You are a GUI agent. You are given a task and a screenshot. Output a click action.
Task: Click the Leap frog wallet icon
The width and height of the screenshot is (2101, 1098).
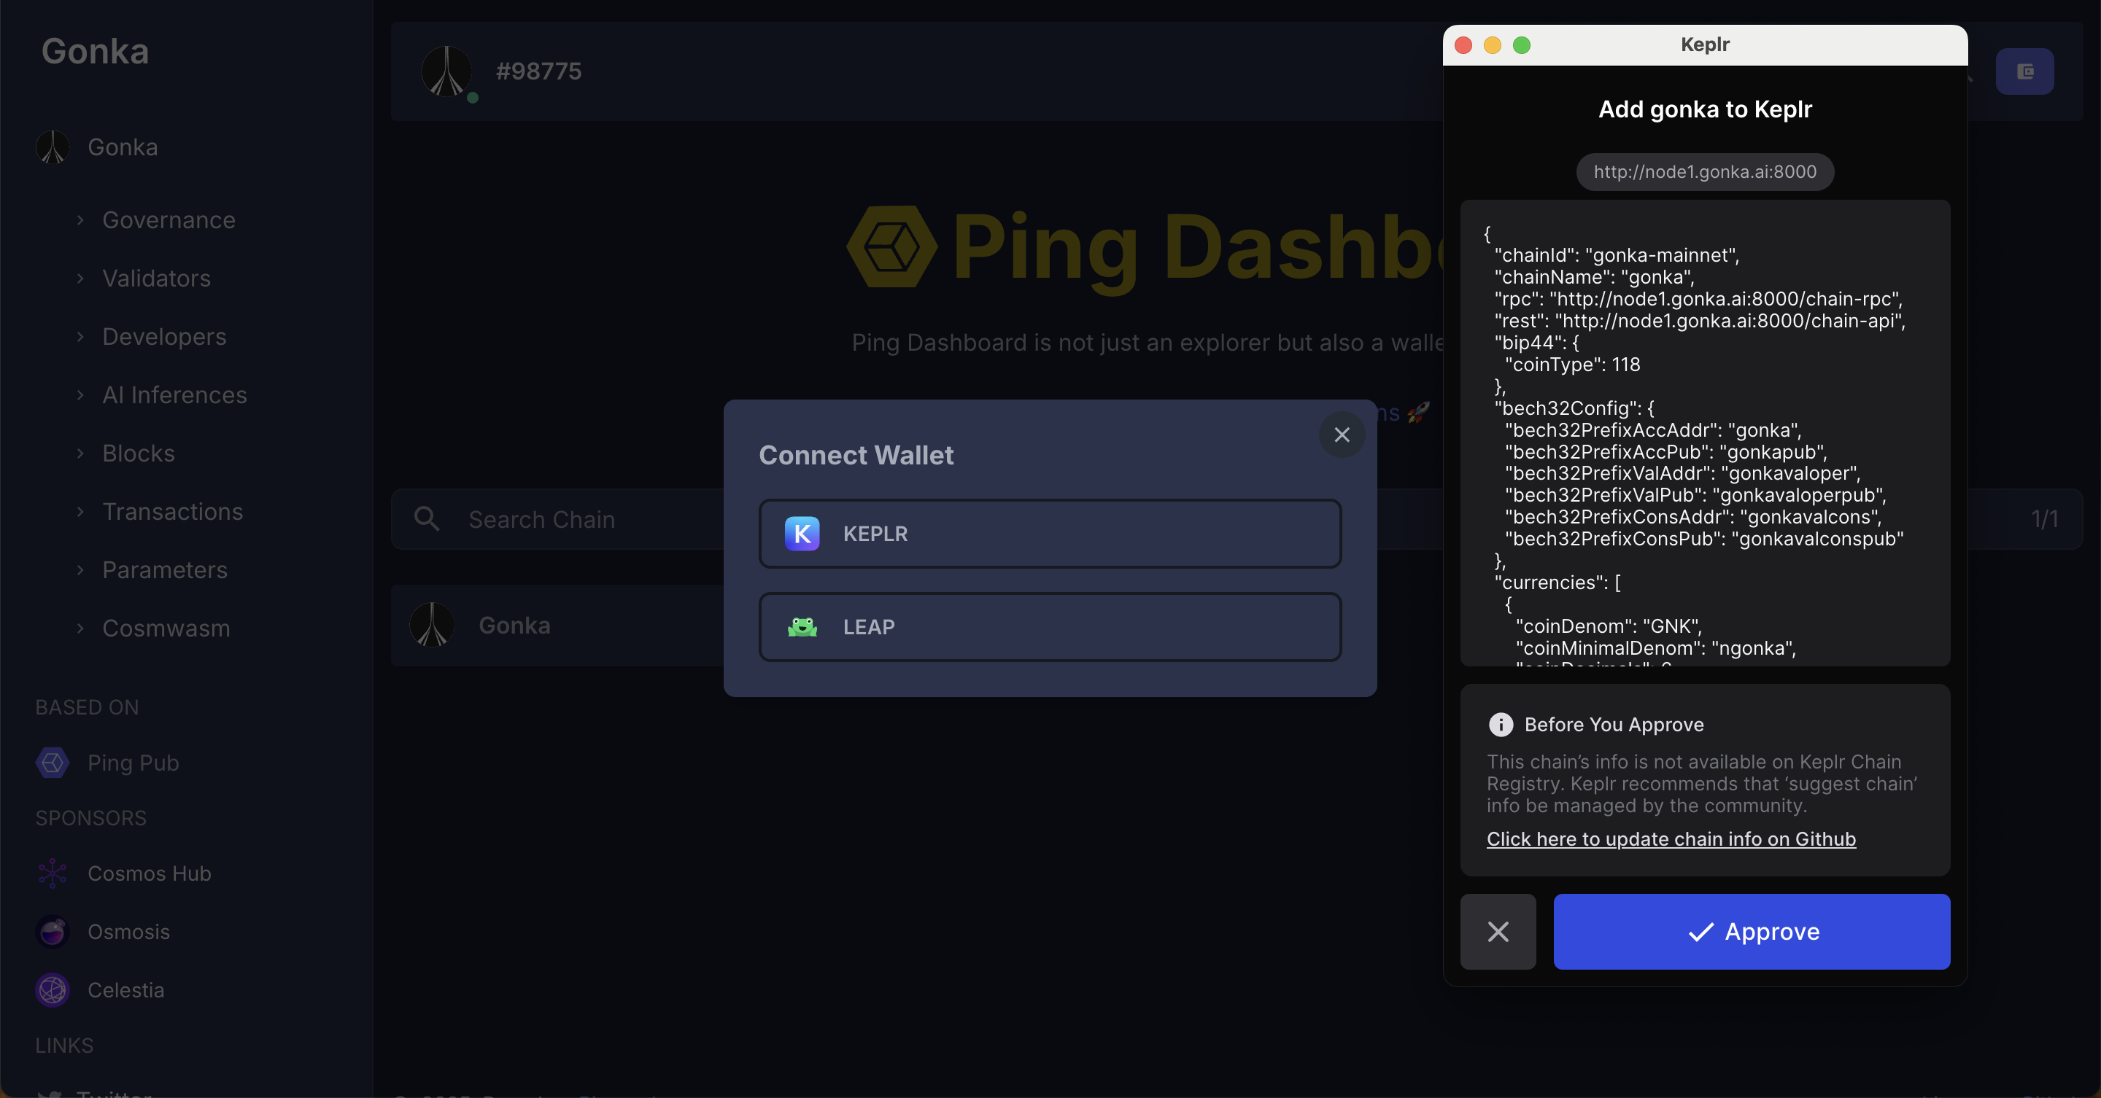(802, 627)
